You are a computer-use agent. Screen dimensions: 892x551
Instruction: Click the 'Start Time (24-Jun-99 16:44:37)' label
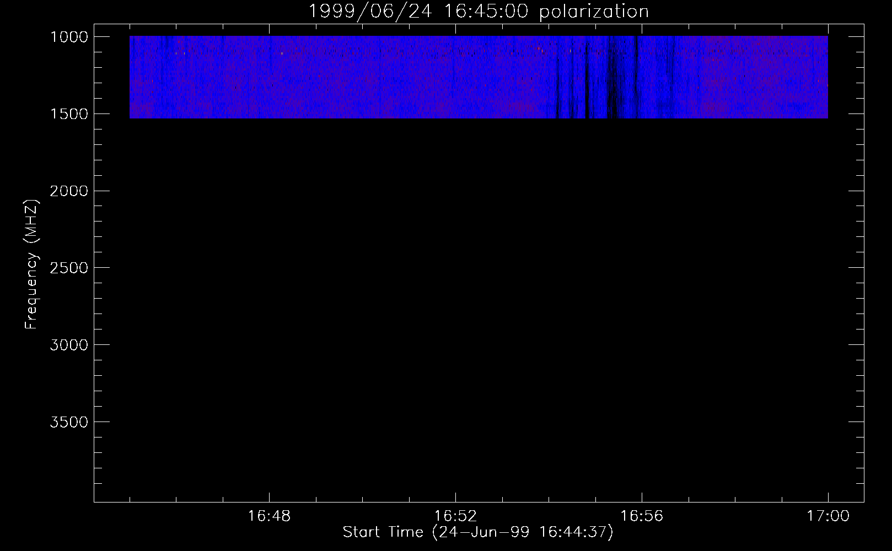478,532
